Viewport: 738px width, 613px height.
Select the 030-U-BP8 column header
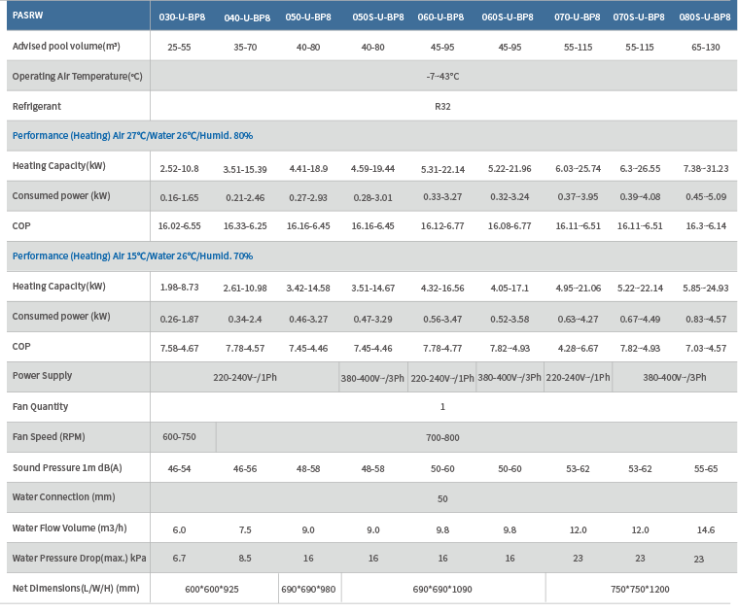point(181,17)
